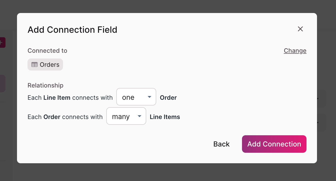
Task: Click bold "Line Items" after many dropdown
Action: tap(165, 117)
